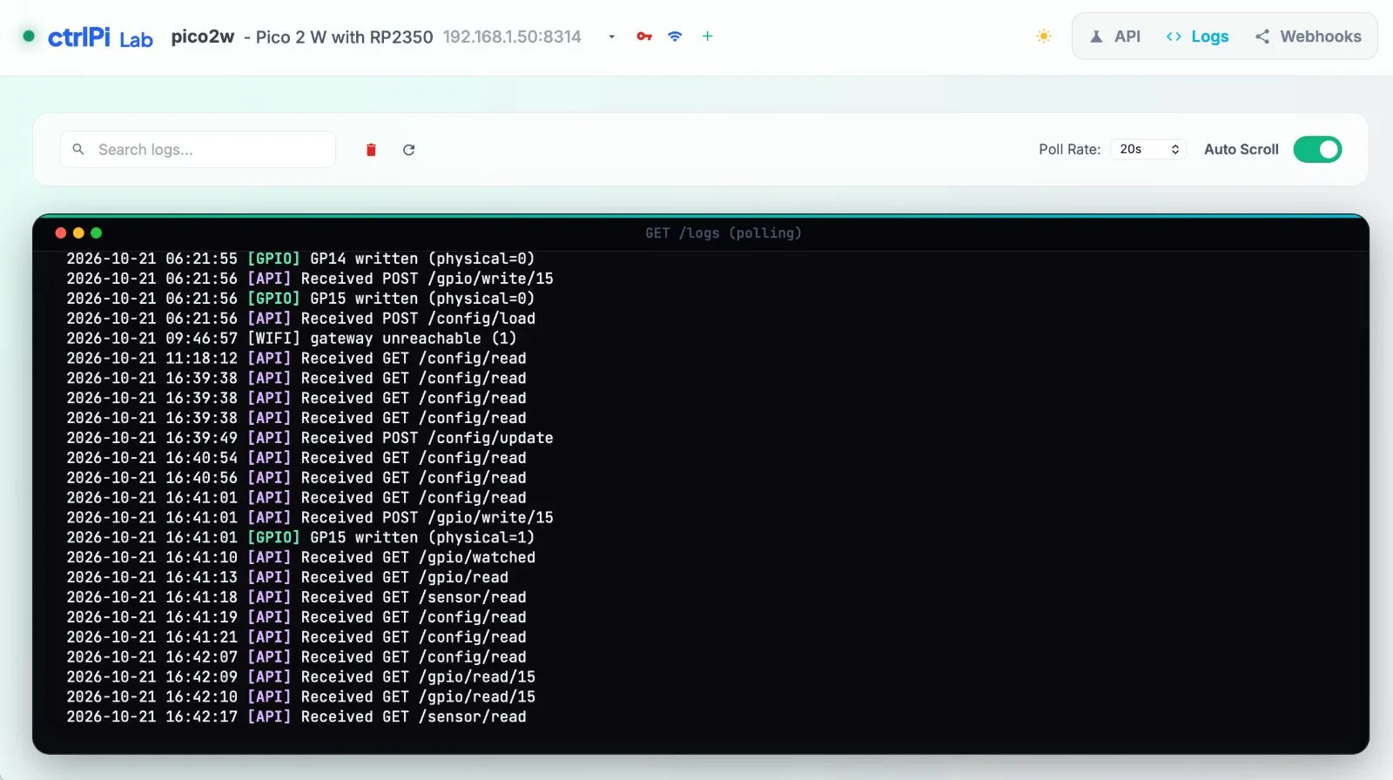Switch to the API tab

1115,37
